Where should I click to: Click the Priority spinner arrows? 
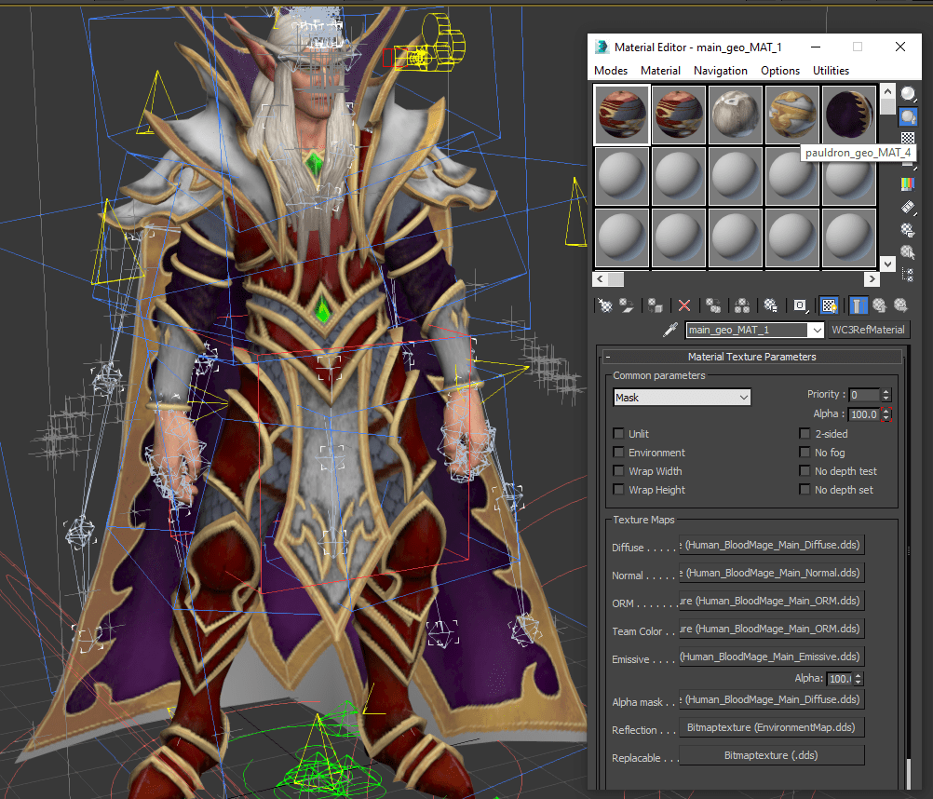(886, 395)
